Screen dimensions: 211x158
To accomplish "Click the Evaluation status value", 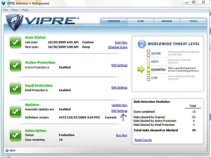I will tap(67, 135).
